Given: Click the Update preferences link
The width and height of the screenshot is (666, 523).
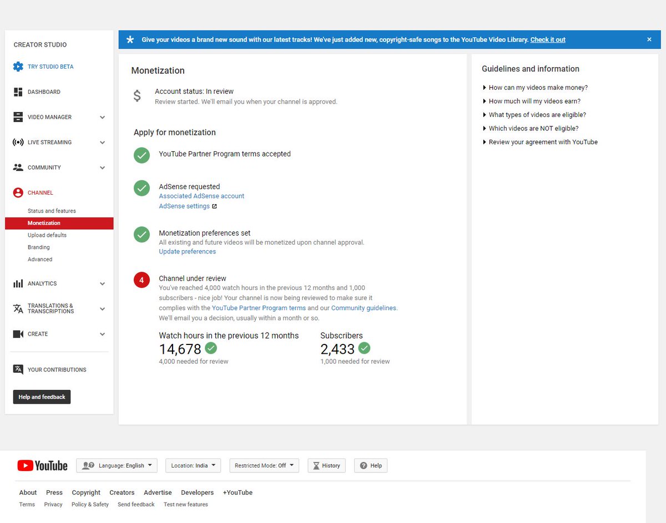Looking at the screenshot, I should pos(187,252).
